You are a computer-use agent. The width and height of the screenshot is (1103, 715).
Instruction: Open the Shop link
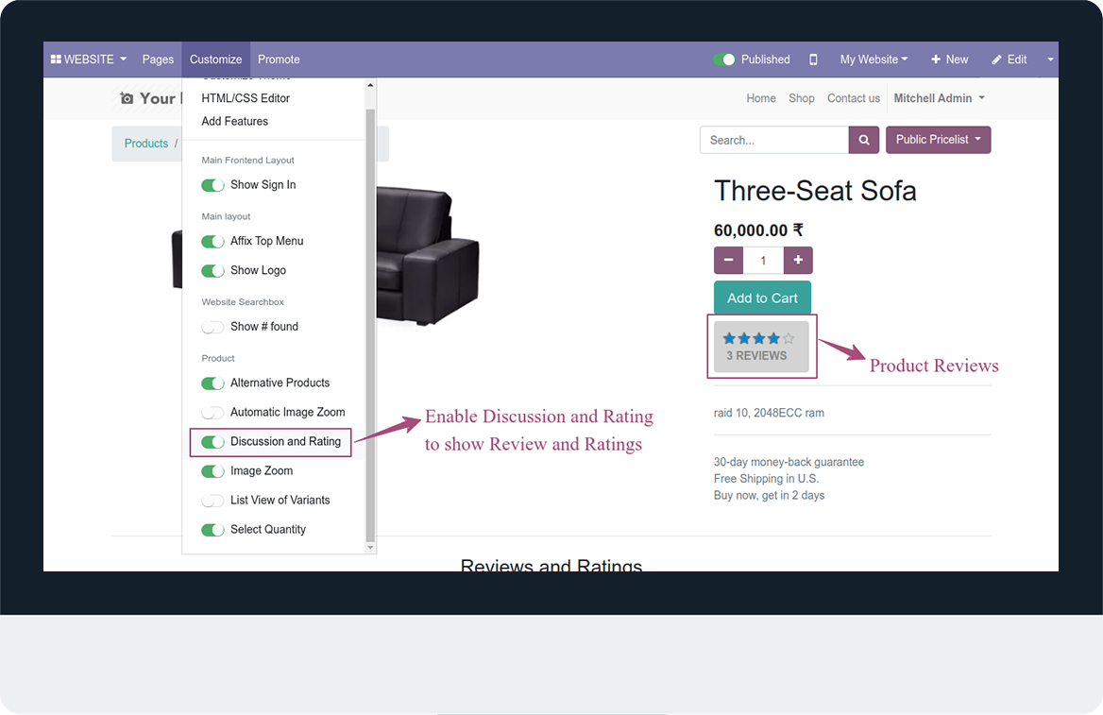[x=801, y=98]
